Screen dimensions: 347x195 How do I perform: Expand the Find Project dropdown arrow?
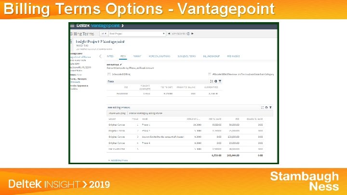[x=163, y=34]
